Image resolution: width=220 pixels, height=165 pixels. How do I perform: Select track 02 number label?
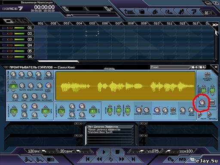pos(30,34)
